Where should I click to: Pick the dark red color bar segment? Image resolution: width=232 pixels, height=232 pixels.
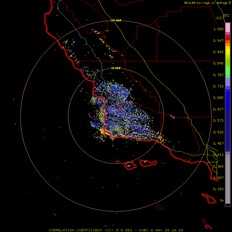click(228, 39)
